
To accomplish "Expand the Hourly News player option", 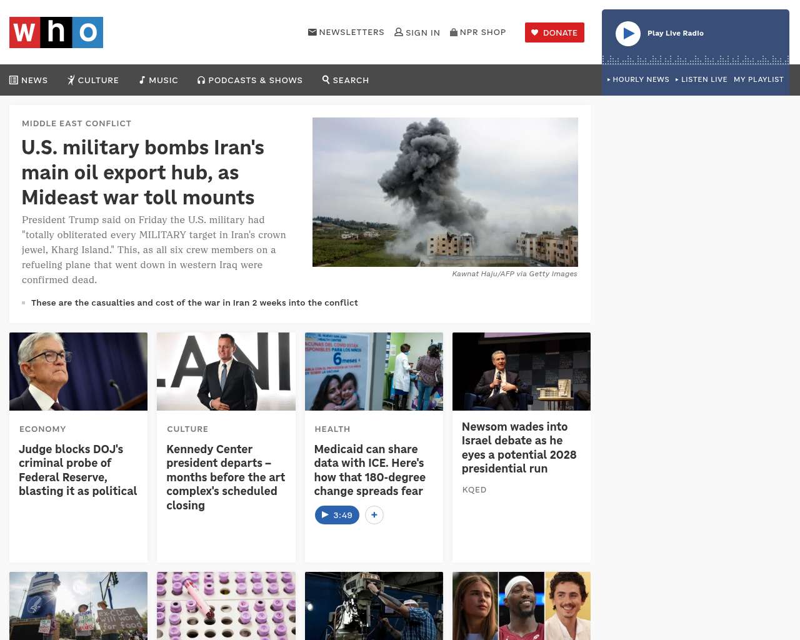I will pyautogui.click(x=638, y=79).
